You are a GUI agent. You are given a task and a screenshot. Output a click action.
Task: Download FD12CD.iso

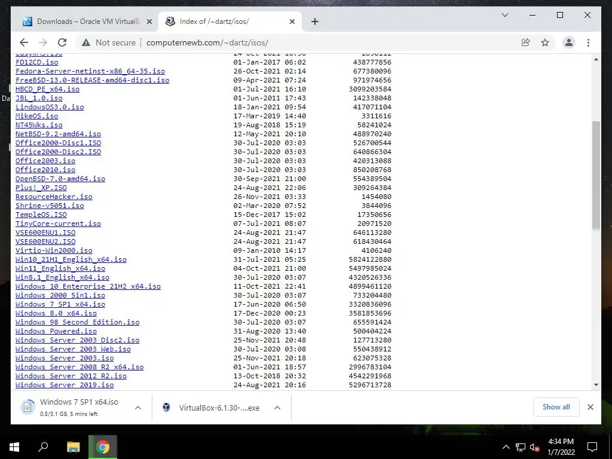[x=36, y=62]
